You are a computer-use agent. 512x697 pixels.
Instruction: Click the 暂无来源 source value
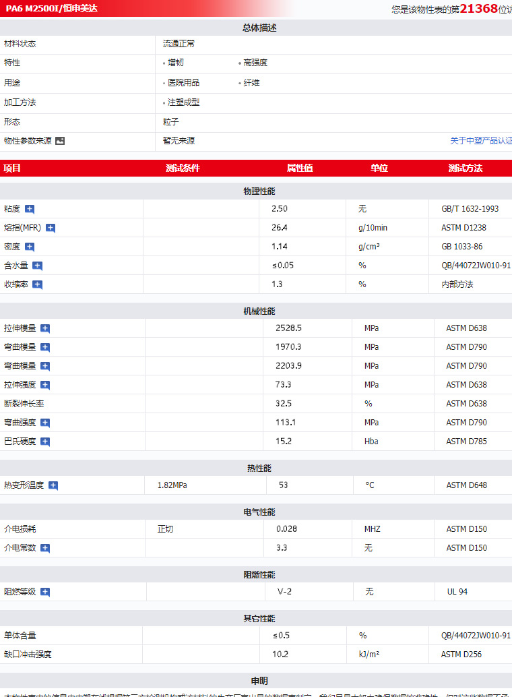pos(179,140)
